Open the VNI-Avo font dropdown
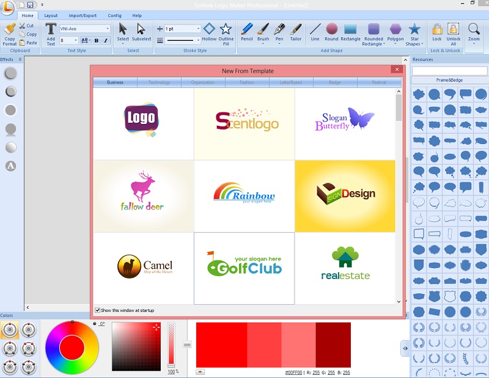489x378 pixels. [108, 29]
